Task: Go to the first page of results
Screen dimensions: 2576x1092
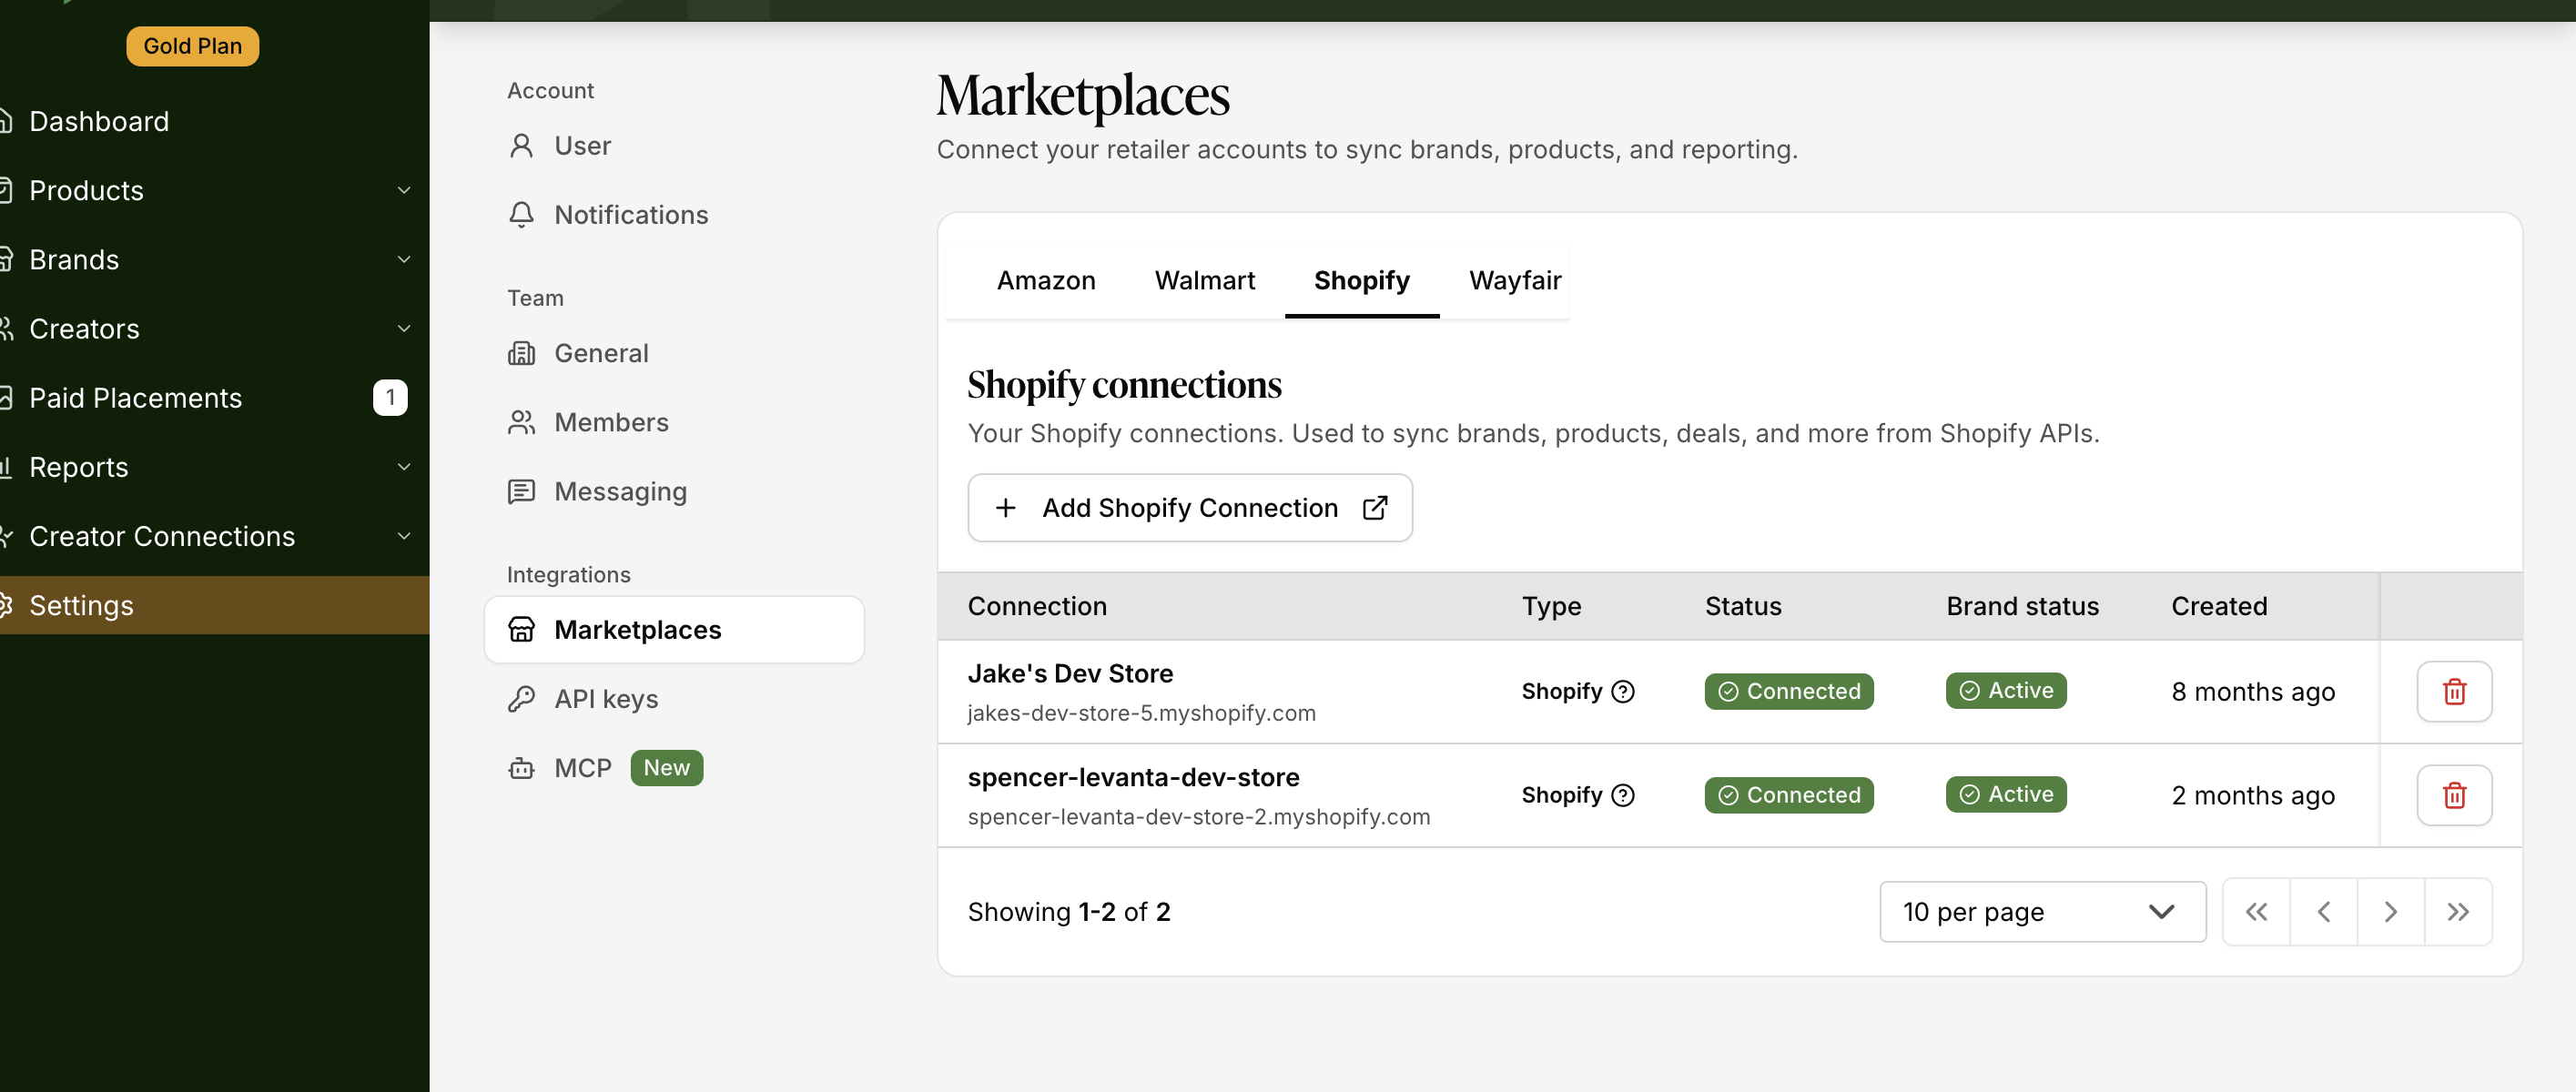Action: (2256, 911)
